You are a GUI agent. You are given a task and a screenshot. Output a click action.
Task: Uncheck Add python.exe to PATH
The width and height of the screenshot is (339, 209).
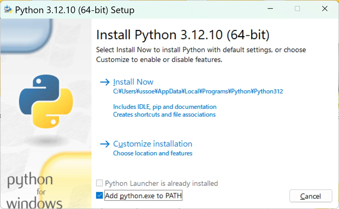click(99, 195)
